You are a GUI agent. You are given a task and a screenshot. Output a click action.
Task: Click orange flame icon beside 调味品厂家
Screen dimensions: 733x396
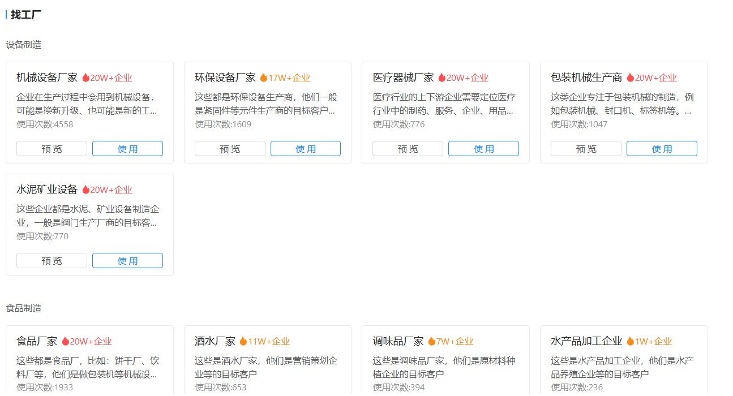pos(432,341)
